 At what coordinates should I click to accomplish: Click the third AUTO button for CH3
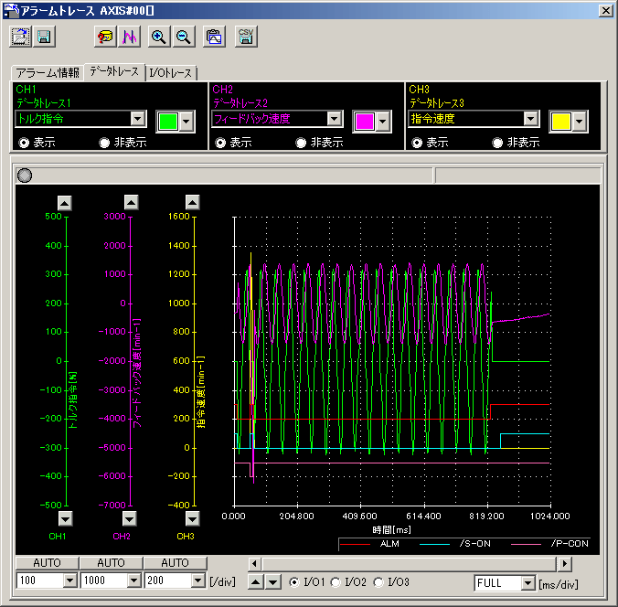tap(174, 563)
